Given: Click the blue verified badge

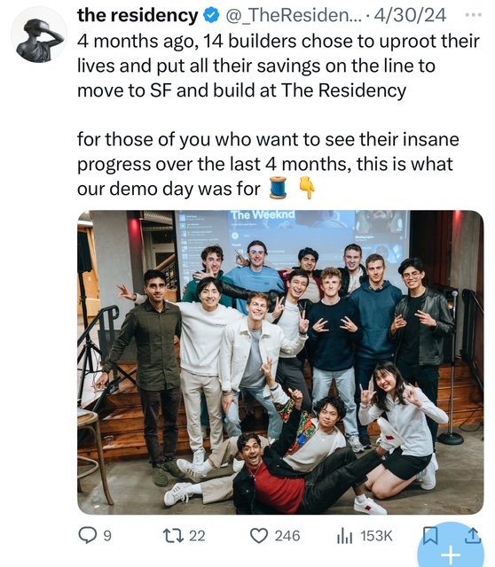Looking at the screenshot, I should (x=212, y=15).
